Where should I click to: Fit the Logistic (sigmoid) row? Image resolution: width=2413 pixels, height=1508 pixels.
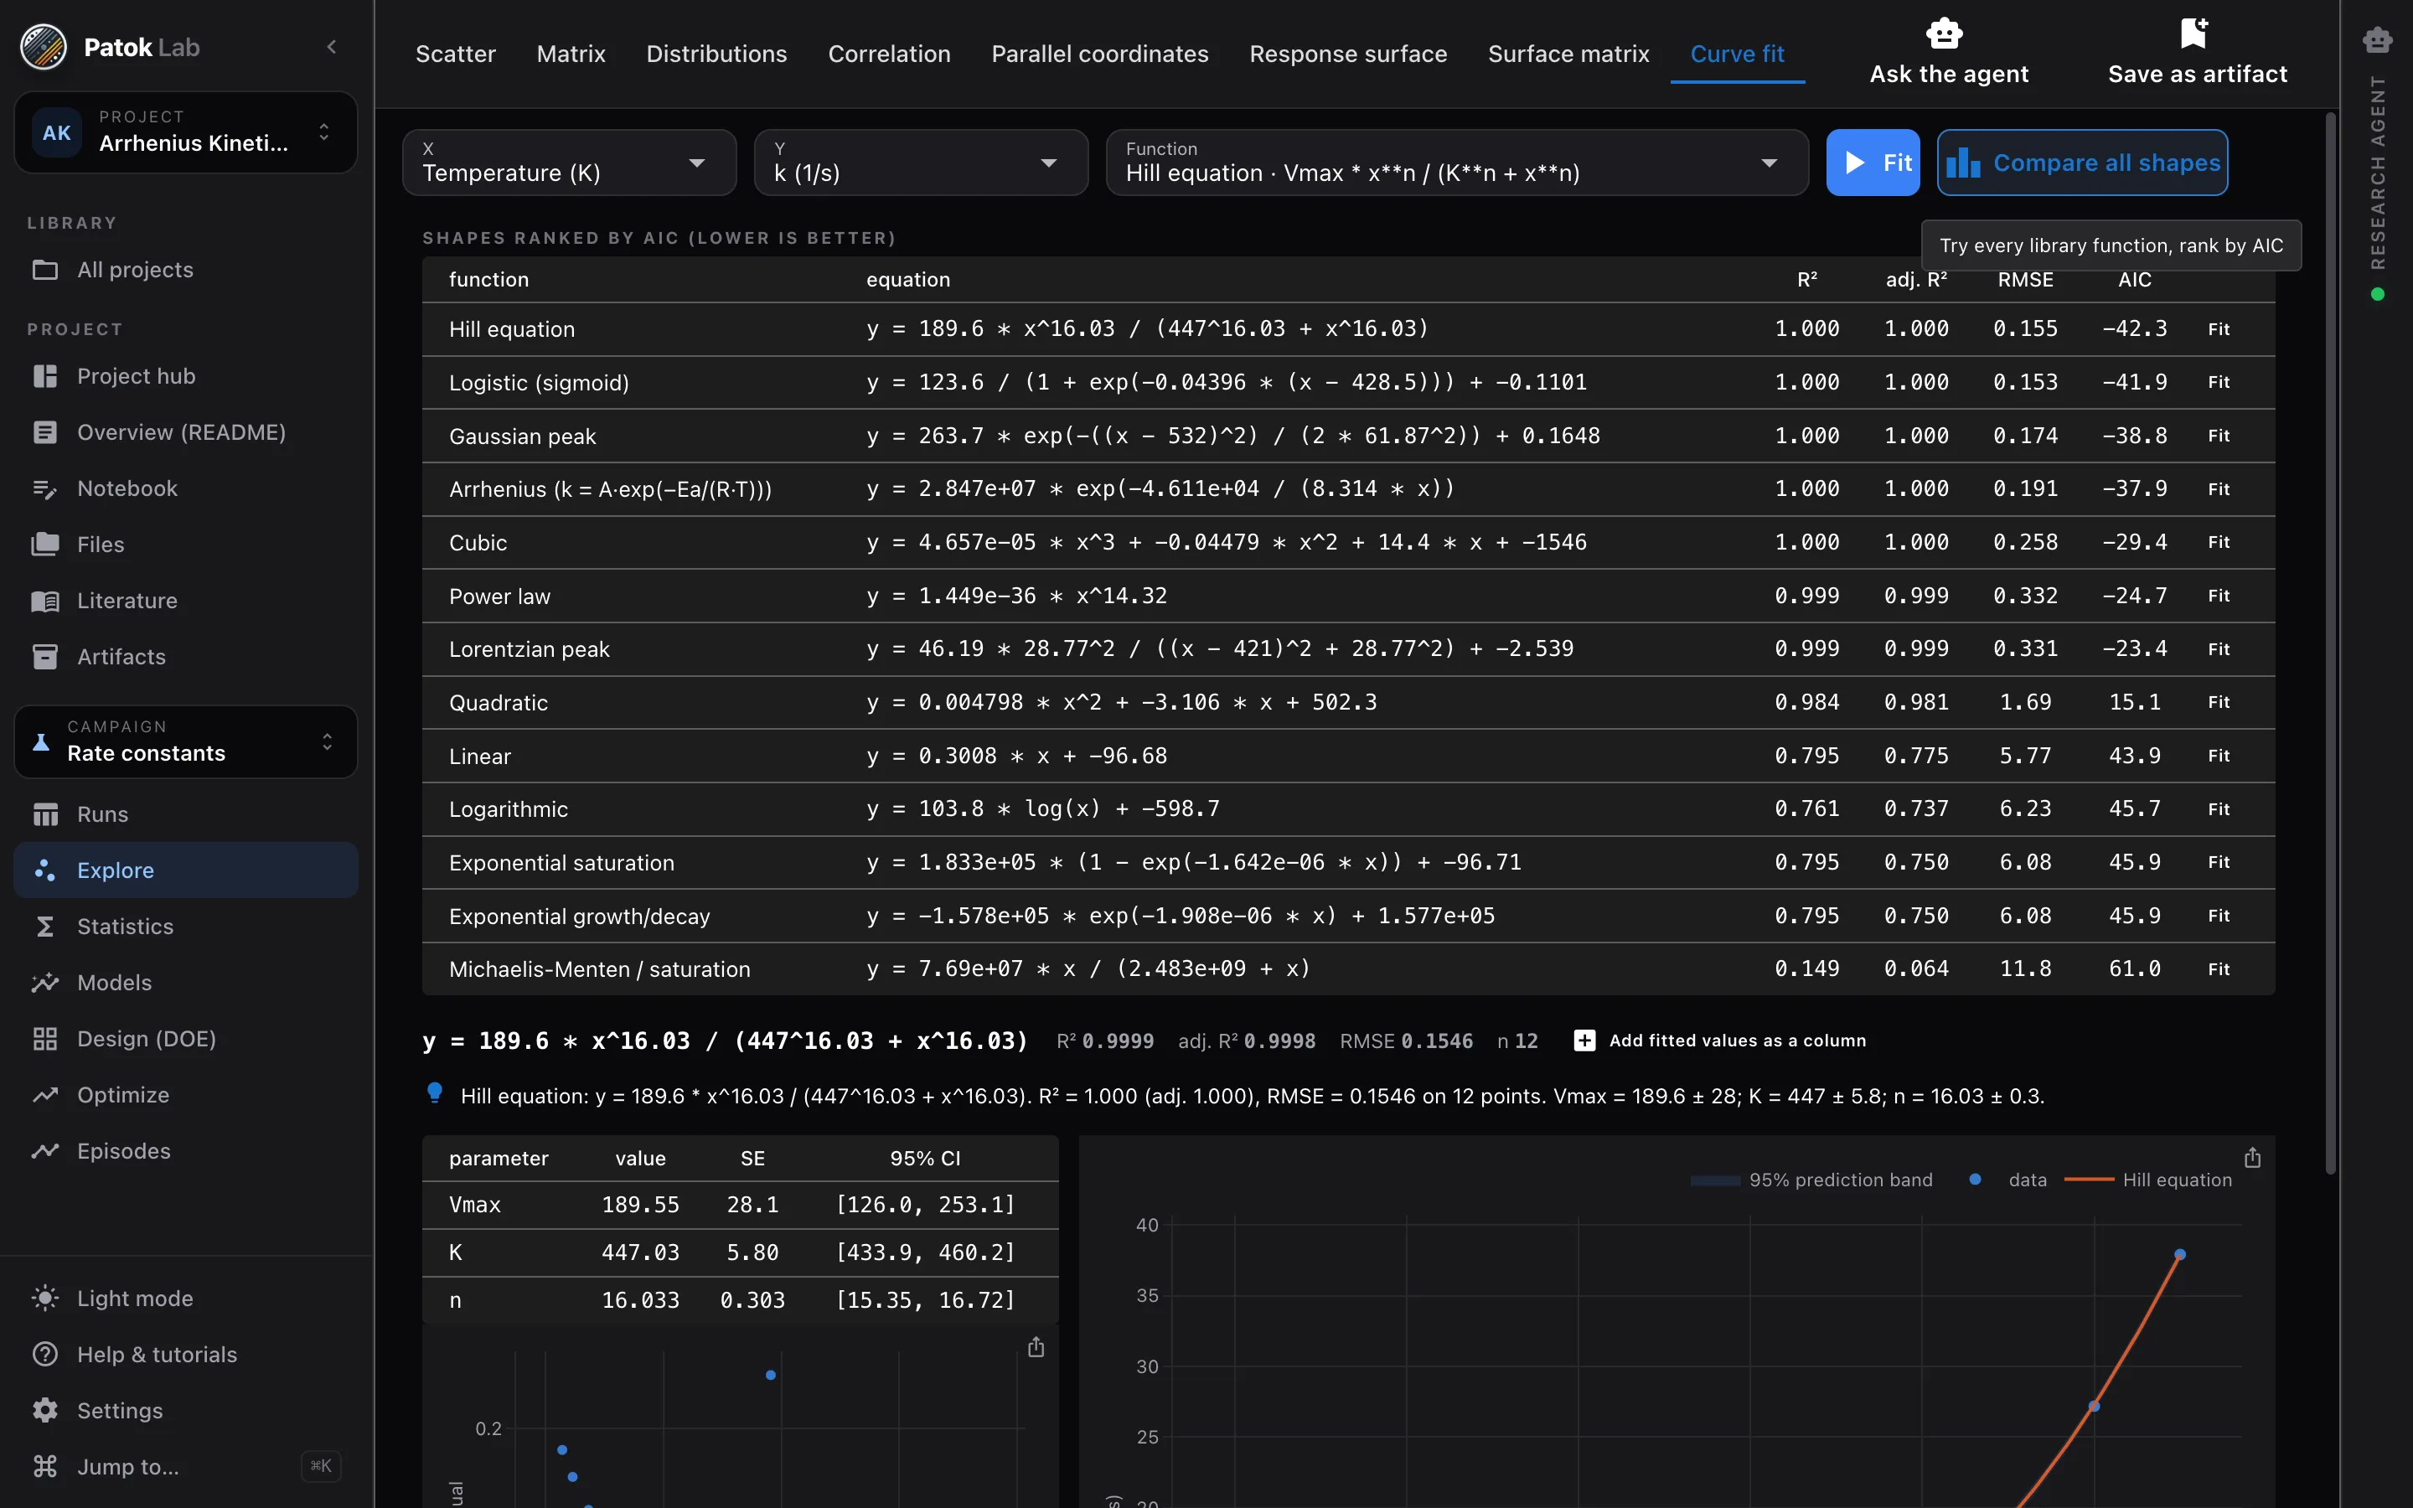pyautogui.click(x=2219, y=382)
